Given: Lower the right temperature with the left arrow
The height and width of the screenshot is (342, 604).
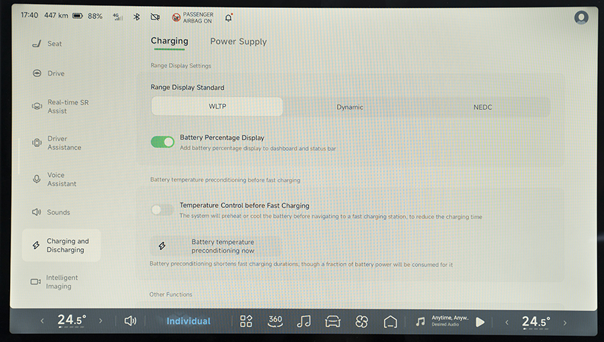Looking at the screenshot, I should (507, 322).
